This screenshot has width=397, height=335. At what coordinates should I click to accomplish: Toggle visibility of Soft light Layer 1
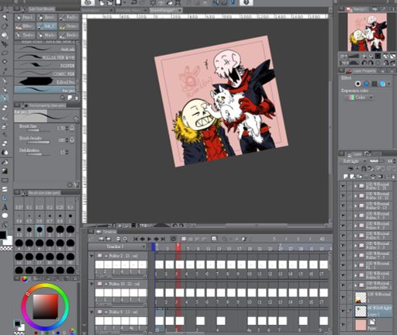(343, 311)
